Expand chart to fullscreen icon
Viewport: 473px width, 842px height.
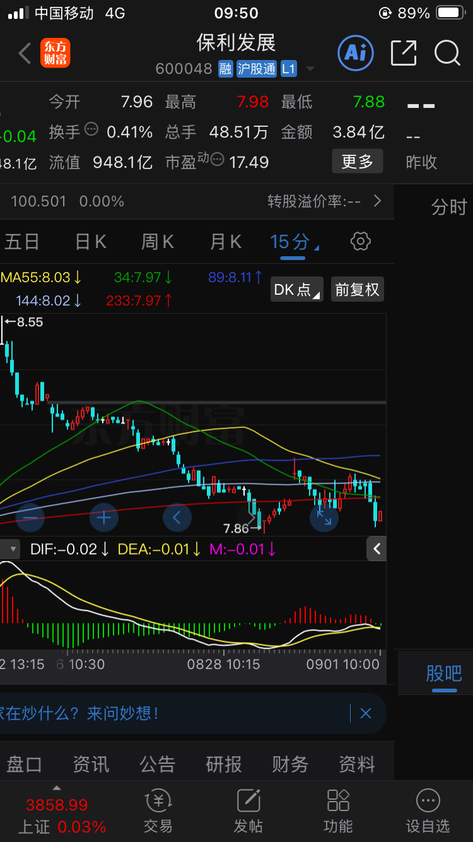[x=324, y=518]
